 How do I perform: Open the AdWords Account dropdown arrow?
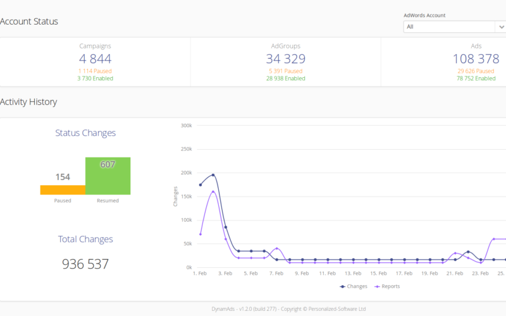501,27
